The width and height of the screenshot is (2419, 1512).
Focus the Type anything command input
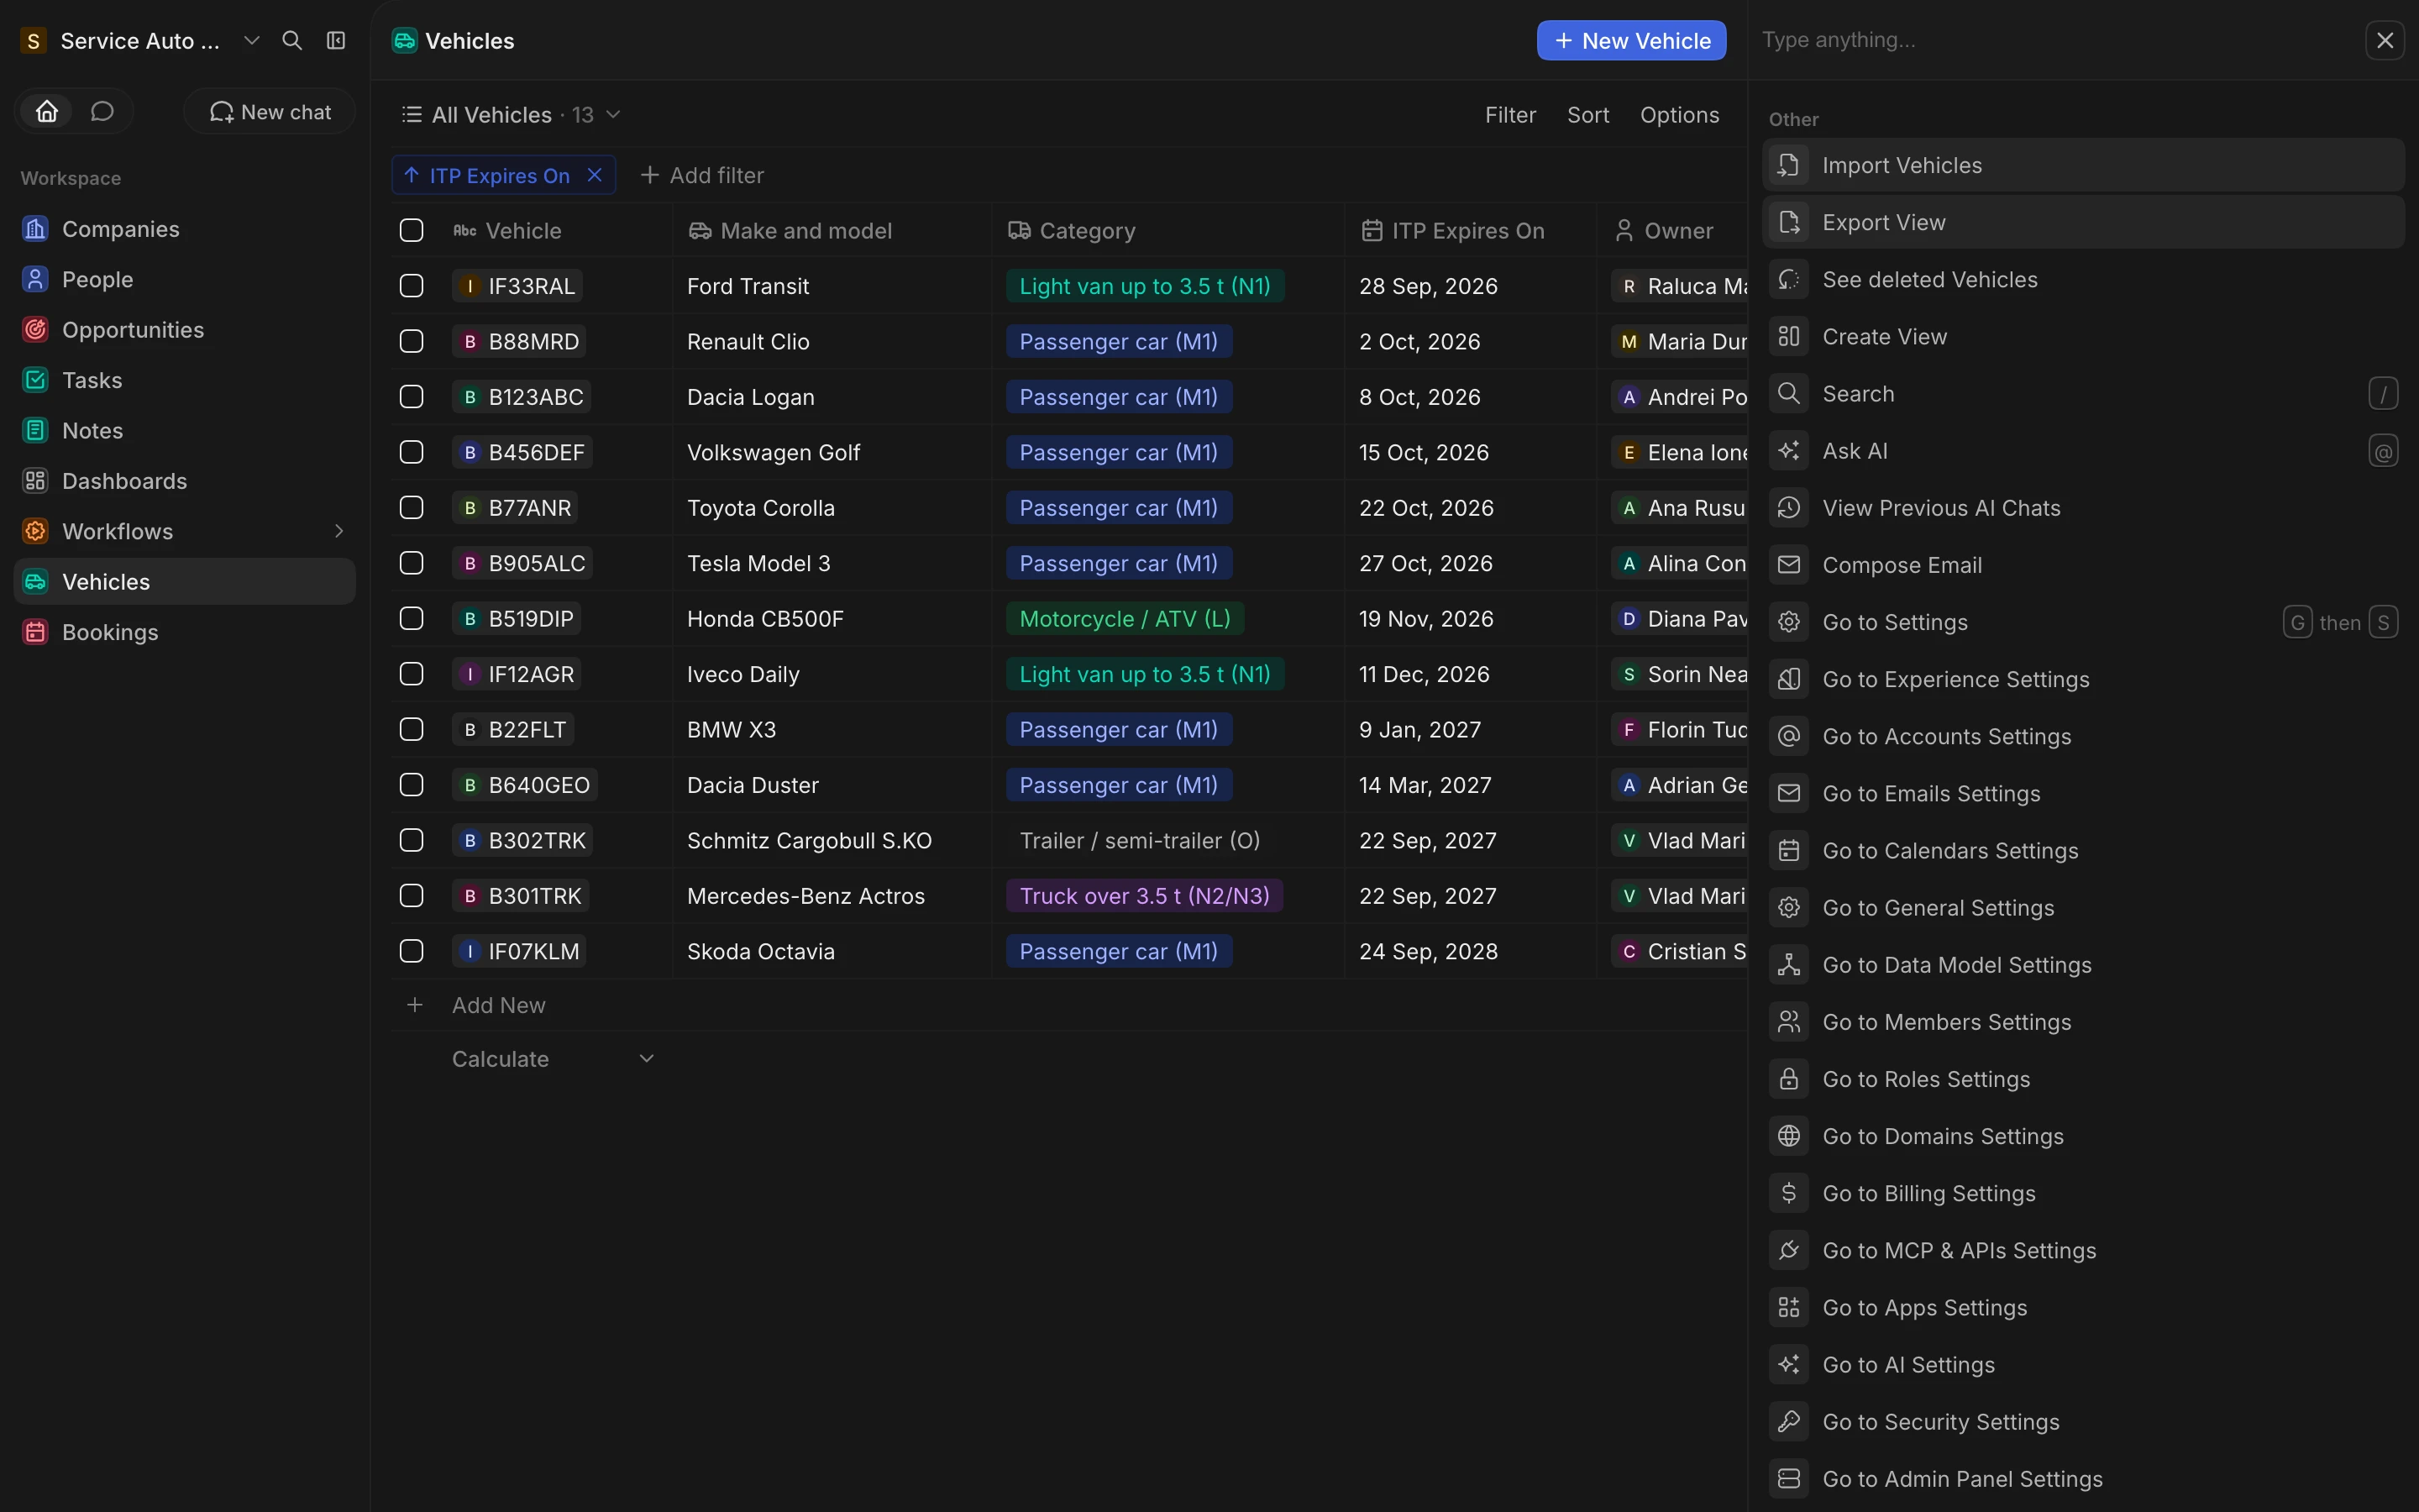click(x=2054, y=40)
